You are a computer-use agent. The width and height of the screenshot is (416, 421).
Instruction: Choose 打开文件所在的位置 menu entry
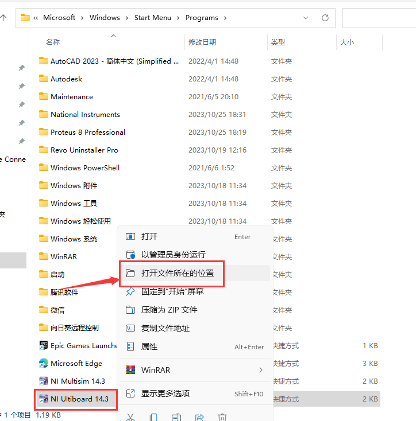pos(194,274)
